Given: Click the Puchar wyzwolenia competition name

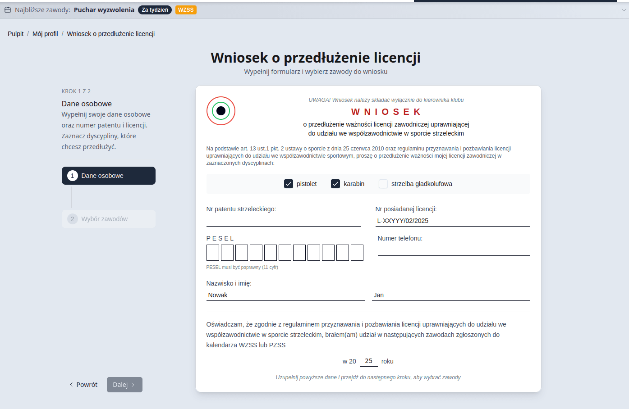Looking at the screenshot, I should click(105, 9).
